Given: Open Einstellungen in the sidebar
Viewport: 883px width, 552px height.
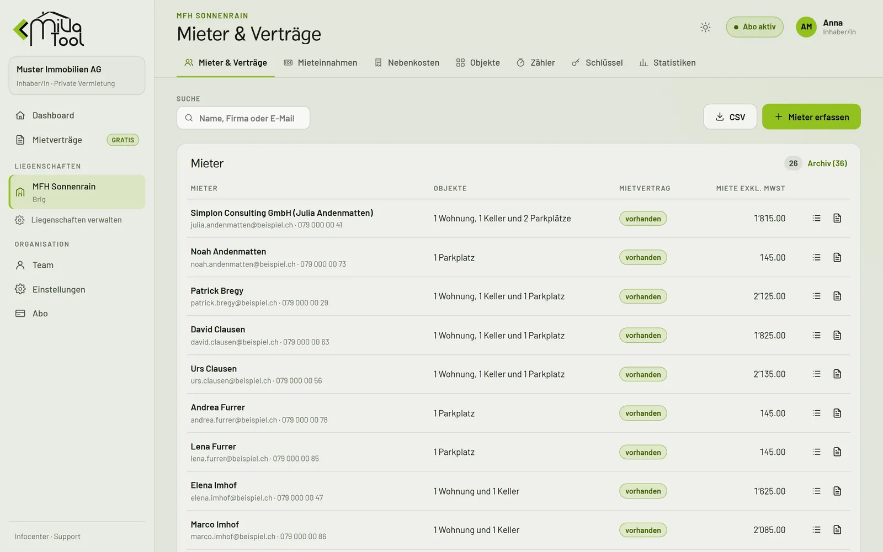Looking at the screenshot, I should pos(77,289).
